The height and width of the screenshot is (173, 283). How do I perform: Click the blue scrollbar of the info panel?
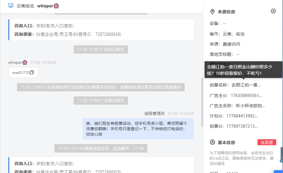281,154
